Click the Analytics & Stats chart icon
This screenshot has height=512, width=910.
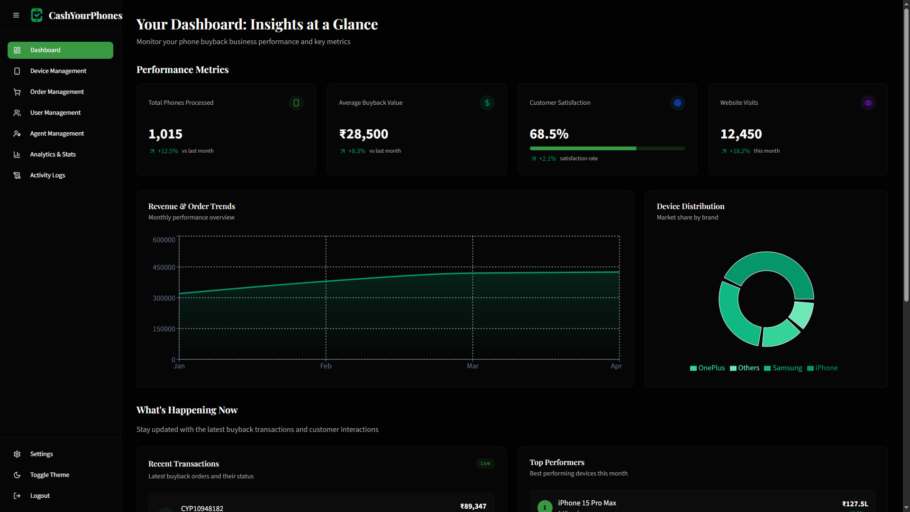[17, 155]
